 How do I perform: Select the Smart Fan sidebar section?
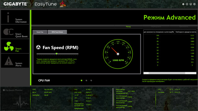(15, 46)
